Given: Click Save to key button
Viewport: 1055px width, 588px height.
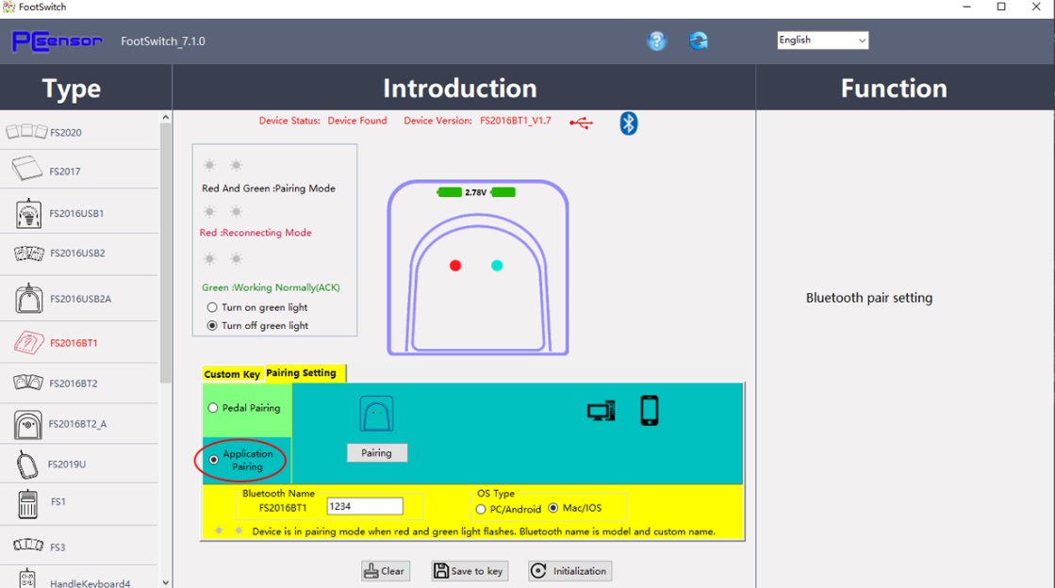Looking at the screenshot, I should pyautogui.click(x=470, y=571).
